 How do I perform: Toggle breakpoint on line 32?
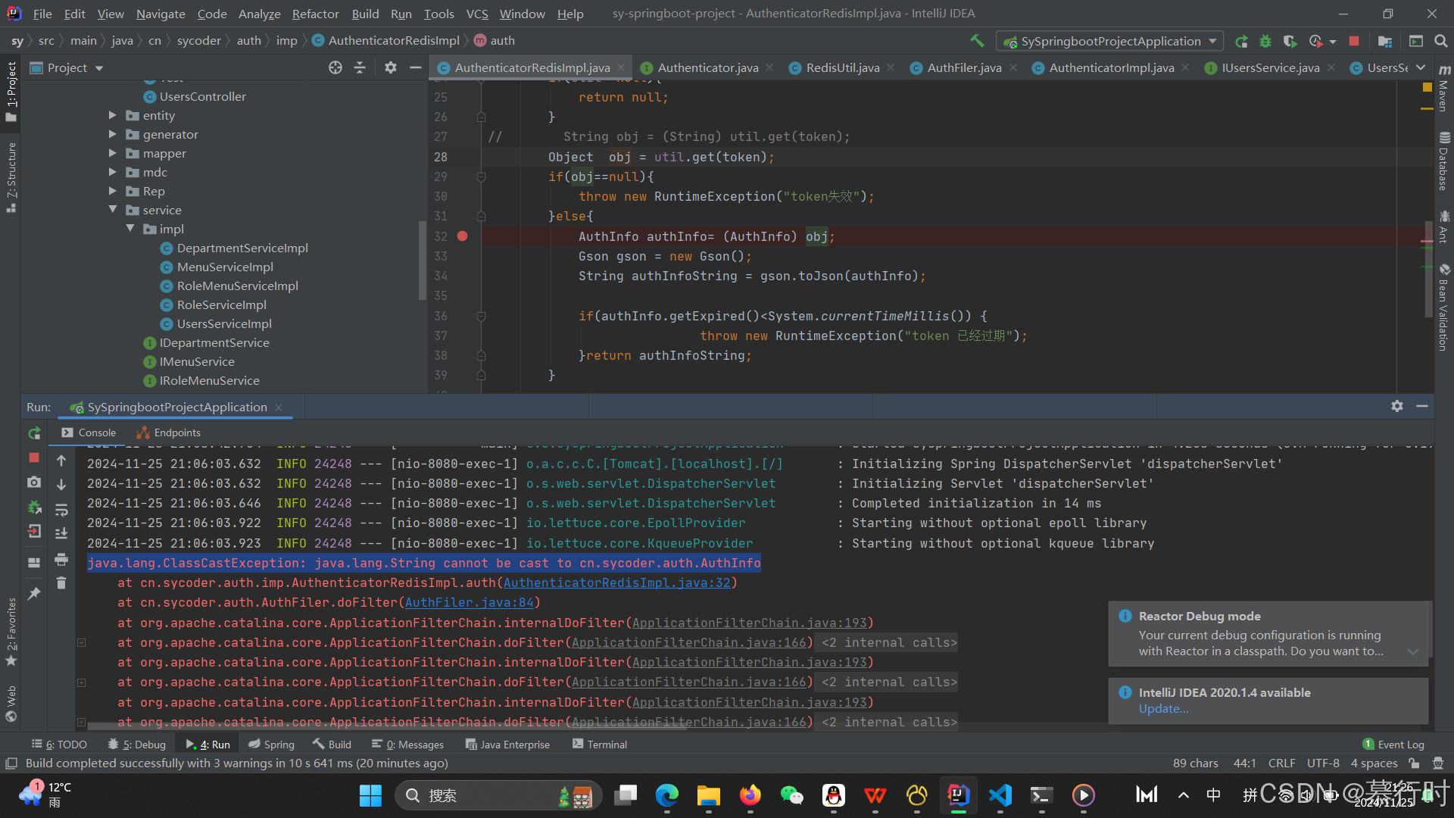463,236
